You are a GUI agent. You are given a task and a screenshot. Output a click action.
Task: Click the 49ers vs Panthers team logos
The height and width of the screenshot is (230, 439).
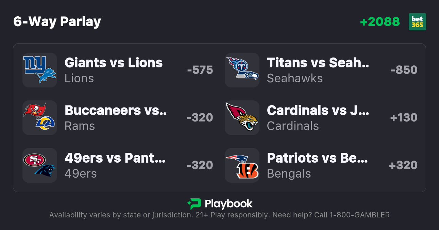40,165
